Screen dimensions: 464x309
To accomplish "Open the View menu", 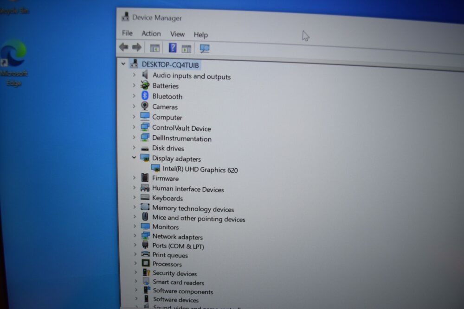I will point(177,34).
